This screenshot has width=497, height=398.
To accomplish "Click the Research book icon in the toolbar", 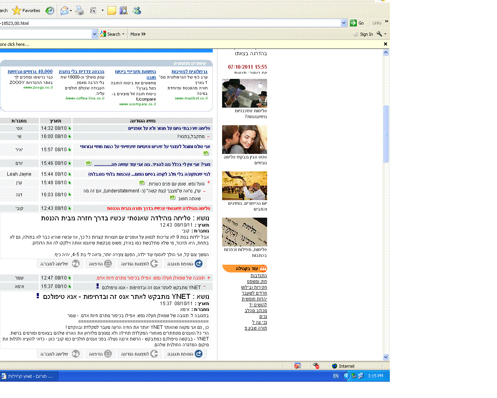I will pyautogui.click(x=123, y=11).
